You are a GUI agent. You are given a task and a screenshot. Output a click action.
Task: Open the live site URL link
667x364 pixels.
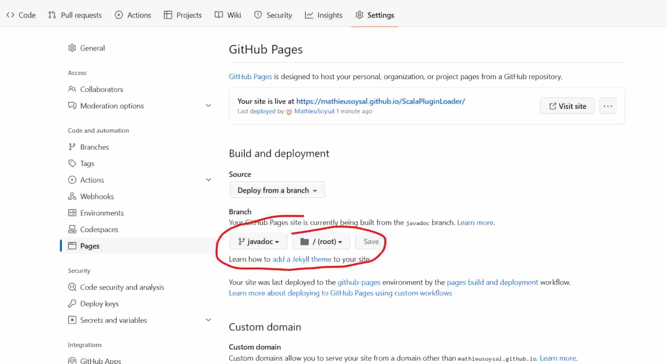click(x=381, y=101)
